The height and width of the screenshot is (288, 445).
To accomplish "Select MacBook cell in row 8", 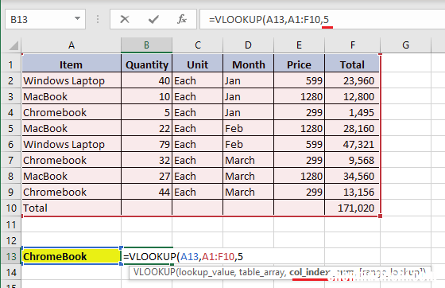I will pos(72,176).
